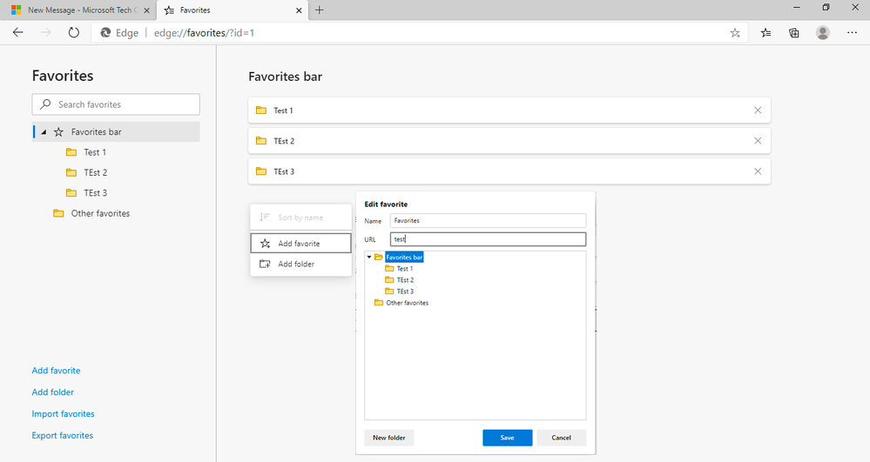This screenshot has width=870, height=462.
Task: Minimize the Edge window
Action: (x=797, y=8)
